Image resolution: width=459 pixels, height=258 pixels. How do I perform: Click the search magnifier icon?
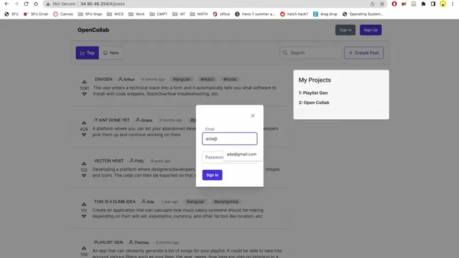pos(285,53)
